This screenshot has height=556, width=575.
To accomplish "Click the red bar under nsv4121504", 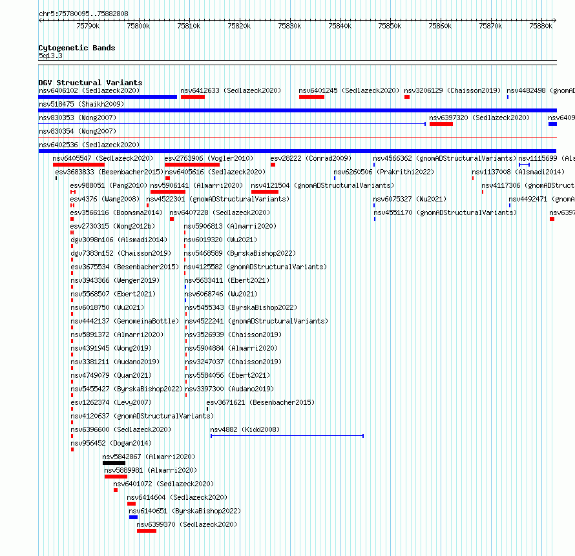I will 265,192.
